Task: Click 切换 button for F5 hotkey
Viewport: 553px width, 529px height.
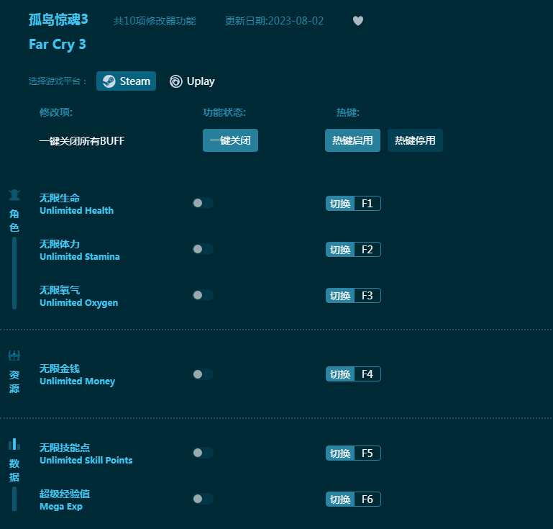Action: [x=340, y=453]
